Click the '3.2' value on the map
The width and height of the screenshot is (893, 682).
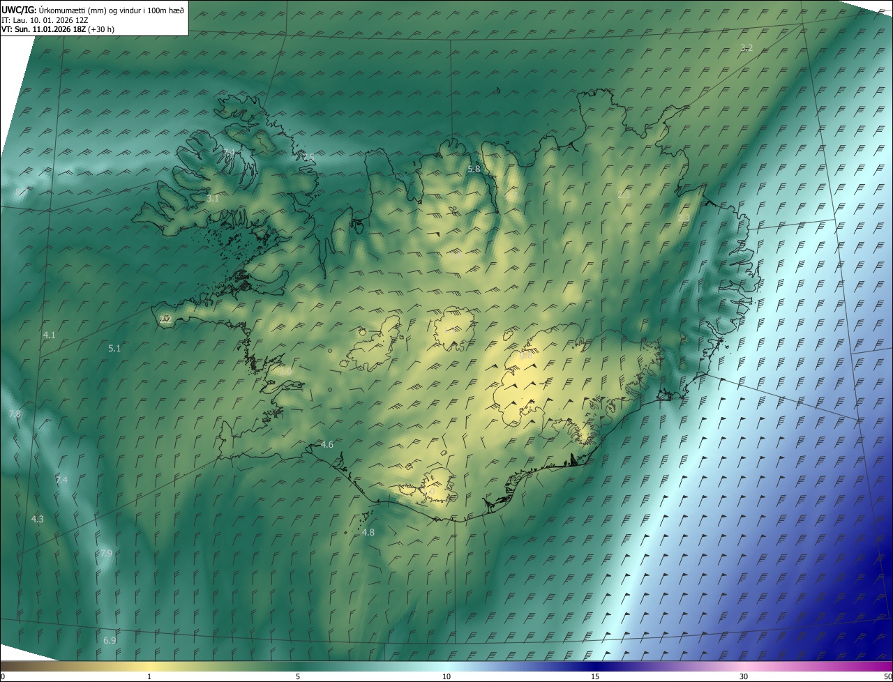[x=746, y=47]
